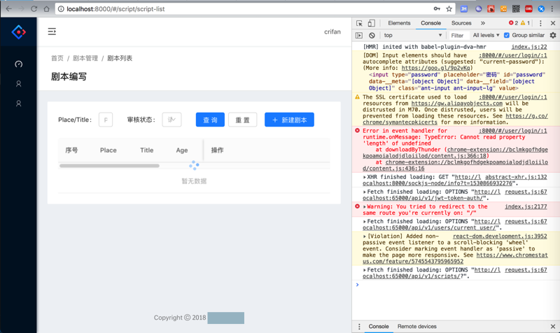
Task: Click the crifan username in header
Action: [x=332, y=31]
